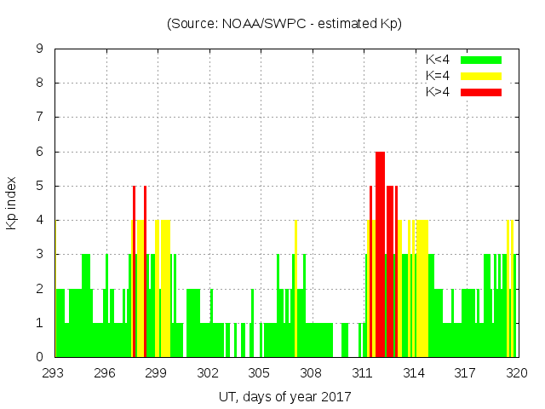Click the red K>4 legend swatch
Screen dimensions: 545x409
point(481,91)
